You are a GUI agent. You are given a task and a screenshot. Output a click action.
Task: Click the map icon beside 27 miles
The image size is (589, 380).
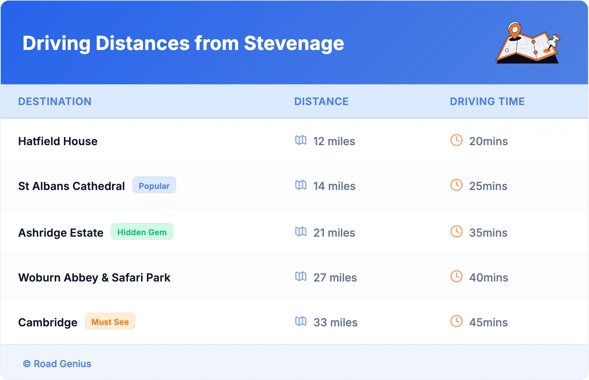tap(301, 276)
